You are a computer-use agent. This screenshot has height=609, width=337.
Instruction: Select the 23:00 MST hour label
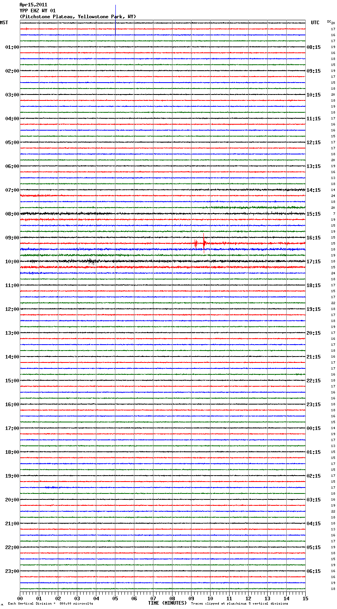click(x=12, y=571)
